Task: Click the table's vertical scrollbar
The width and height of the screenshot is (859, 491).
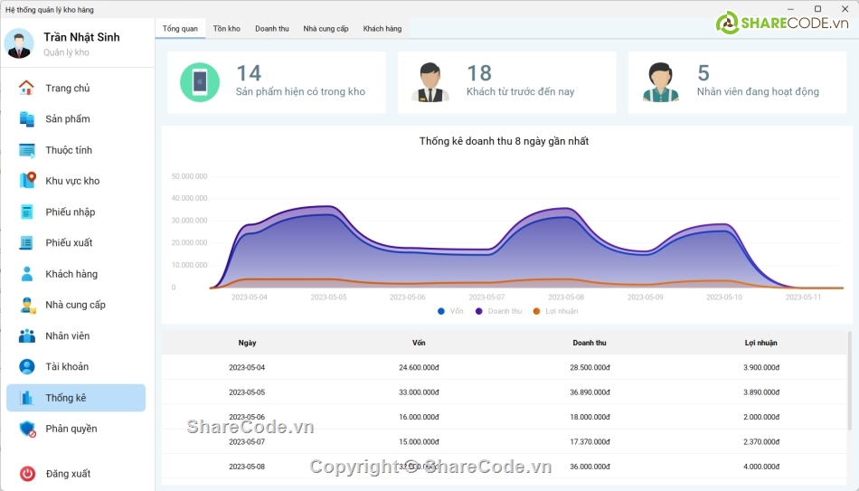Action: tap(849, 380)
